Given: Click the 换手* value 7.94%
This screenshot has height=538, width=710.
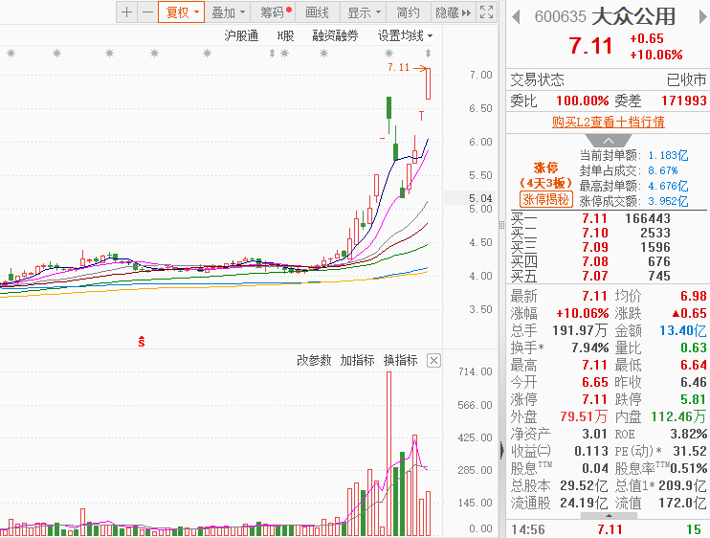Looking at the screenshot, I should pyautogui.click(x=589, y=347).
